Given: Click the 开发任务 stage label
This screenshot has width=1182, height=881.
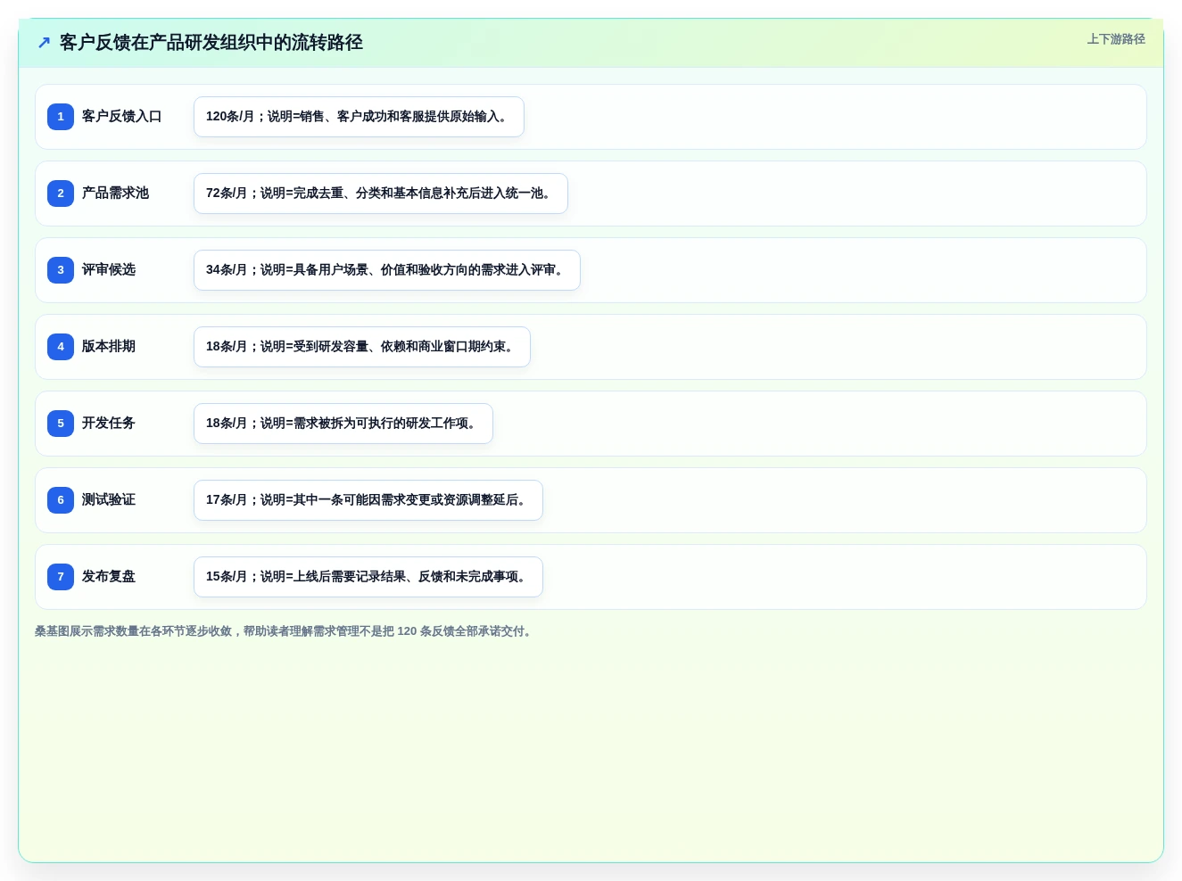Looking at the screenshot, I should click(109, 424).
